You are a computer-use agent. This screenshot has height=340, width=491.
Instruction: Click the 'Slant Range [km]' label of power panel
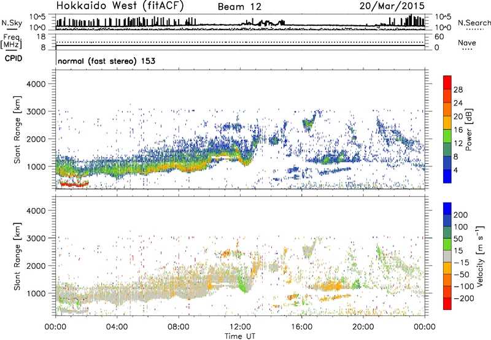[17, 129]
